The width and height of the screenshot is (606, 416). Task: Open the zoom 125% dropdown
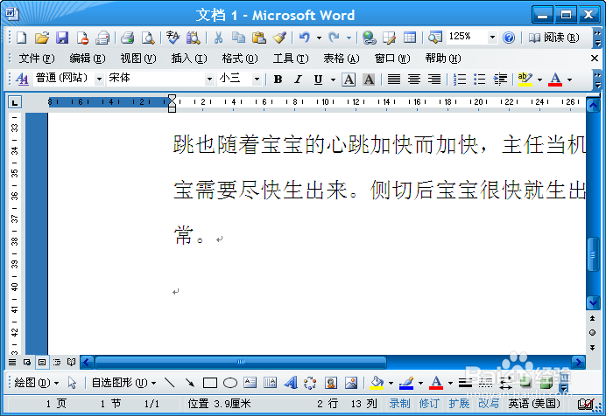492,38
